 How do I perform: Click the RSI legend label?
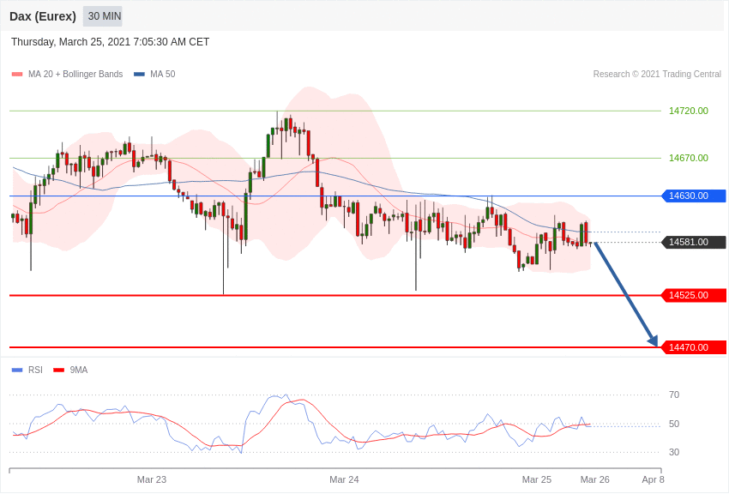pos(35,370)
